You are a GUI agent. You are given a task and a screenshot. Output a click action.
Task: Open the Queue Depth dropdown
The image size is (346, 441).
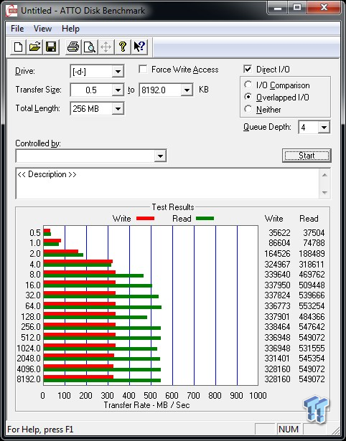pyautogui.click(x=324, y=128)
